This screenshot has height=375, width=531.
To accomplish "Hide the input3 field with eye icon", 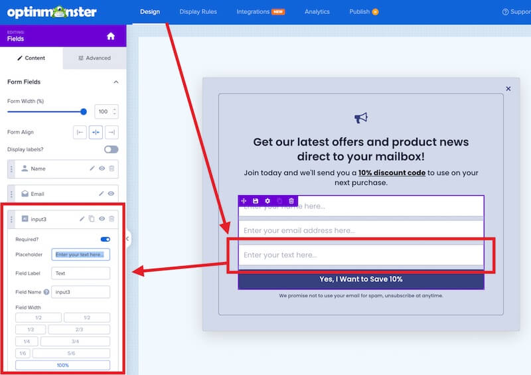I will pos(102,219).
